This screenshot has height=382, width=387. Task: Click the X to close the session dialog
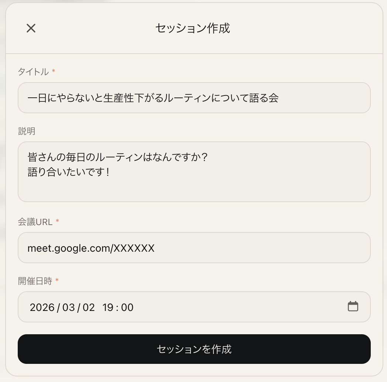(x=31, y=28)
